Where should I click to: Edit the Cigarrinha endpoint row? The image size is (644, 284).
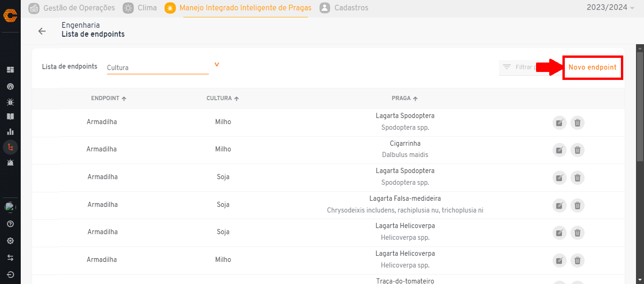tap(559, 150)
